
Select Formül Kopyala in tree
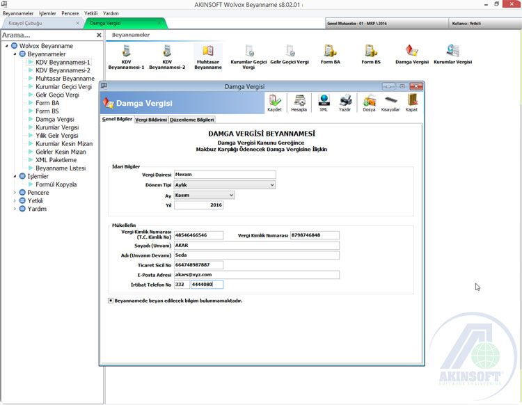pyautogui.click(x=56, y=184)
